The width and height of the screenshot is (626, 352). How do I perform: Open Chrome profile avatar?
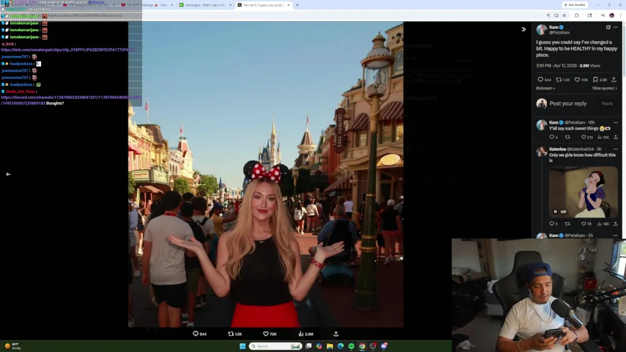click(611, 15)
